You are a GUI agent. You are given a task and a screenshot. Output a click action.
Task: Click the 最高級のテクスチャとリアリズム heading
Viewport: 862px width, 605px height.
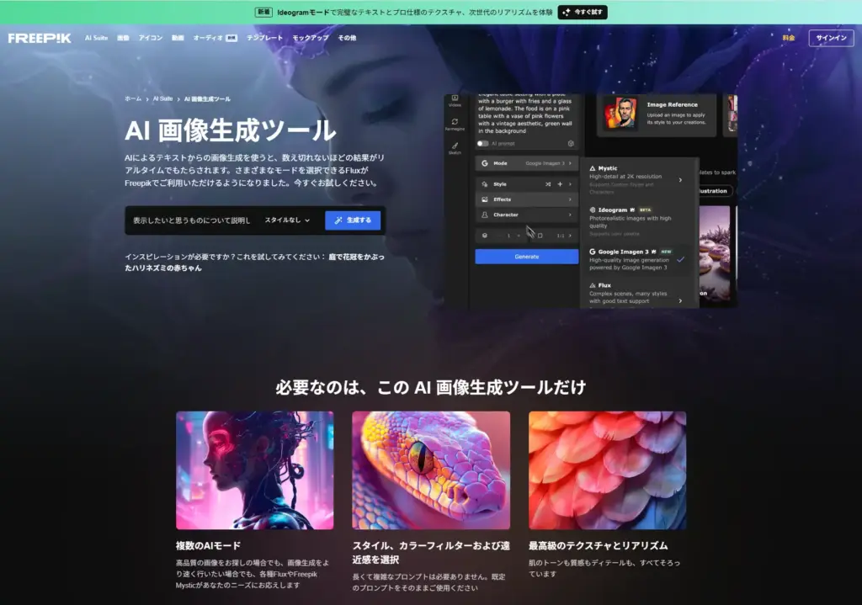click(599, 545)
